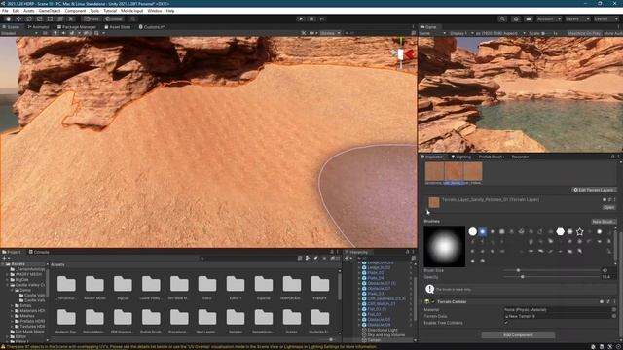Image resolution: width=623 pixels, height=350 pixels.
Task: Select the star outline brush
Action: 580,231
